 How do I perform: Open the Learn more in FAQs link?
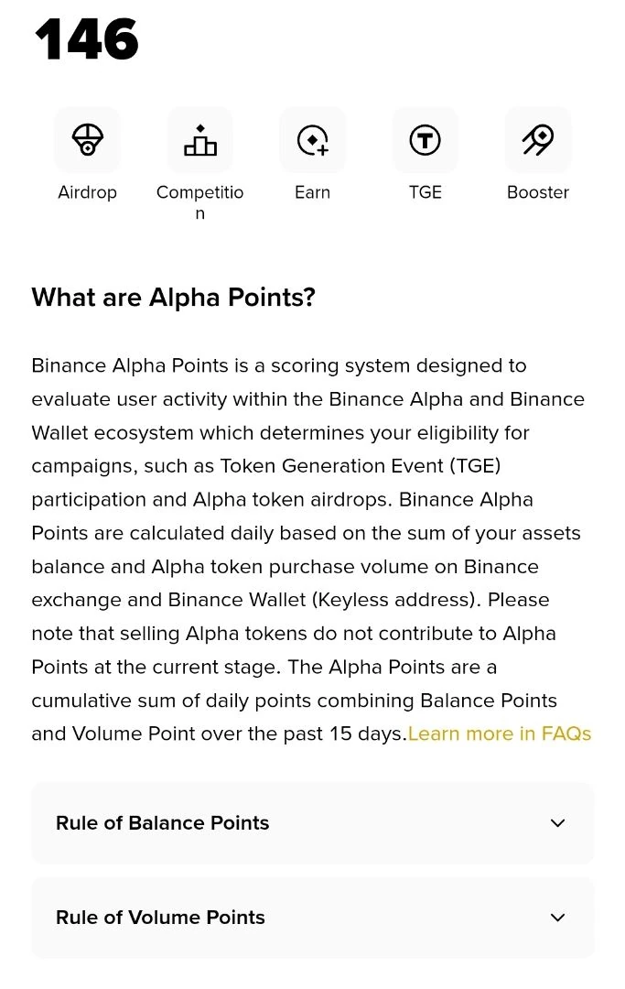(x=500, y=734)
